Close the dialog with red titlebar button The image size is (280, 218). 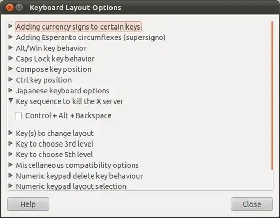pyautogui.click(x=10, y=8)
